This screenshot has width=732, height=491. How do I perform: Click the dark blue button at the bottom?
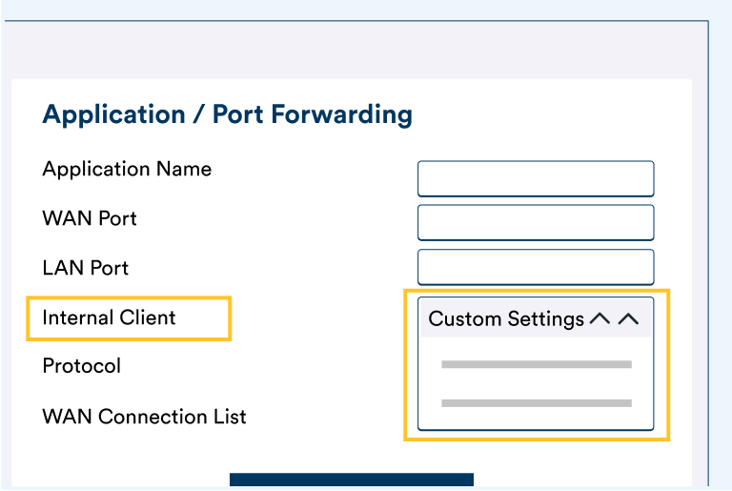[352, 480]
